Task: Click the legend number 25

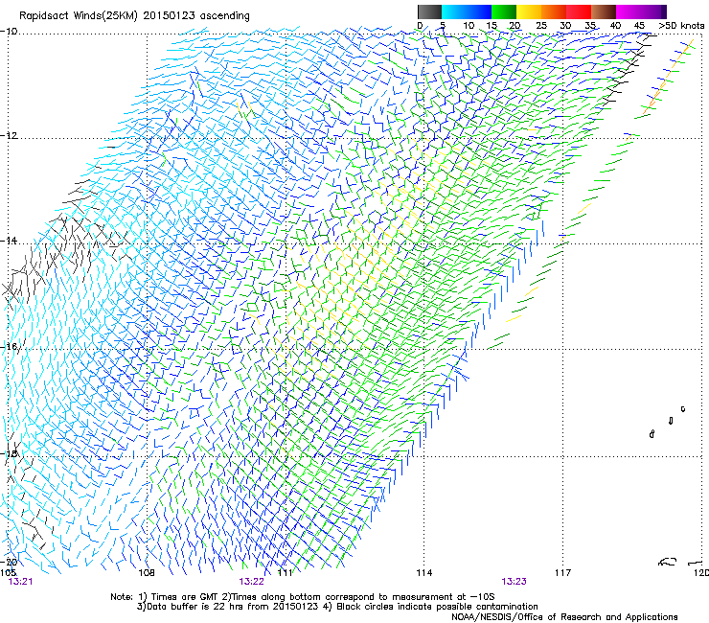Action: click(541, 26)
